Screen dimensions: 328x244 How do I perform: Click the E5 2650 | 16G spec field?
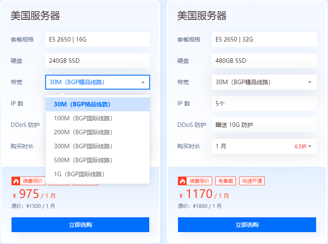pyautogui.click(x=97, y=39)
